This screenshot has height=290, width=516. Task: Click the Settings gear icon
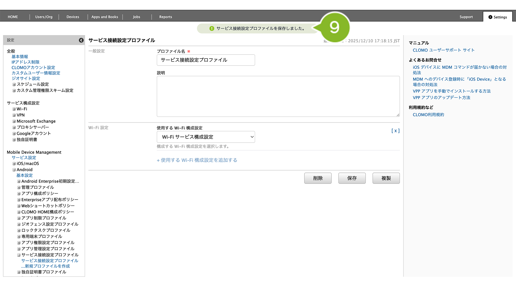(490, 17)
